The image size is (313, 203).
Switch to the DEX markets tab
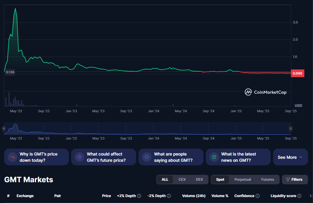coord(200,180)
